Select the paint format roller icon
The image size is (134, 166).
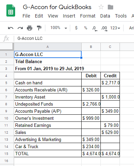tap(39, 28)
